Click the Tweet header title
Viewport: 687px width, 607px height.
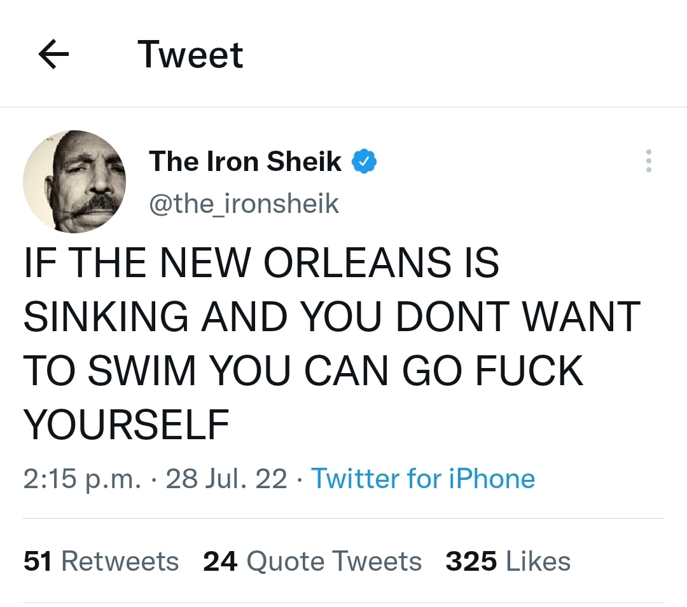190,55
